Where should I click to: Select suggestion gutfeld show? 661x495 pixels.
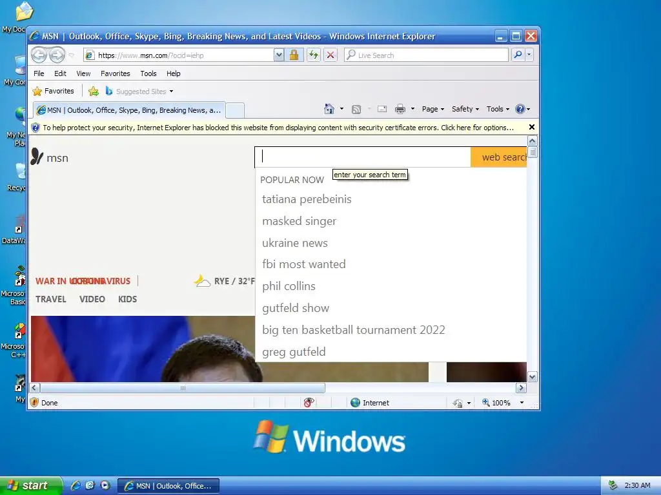(x=296, y=308)
